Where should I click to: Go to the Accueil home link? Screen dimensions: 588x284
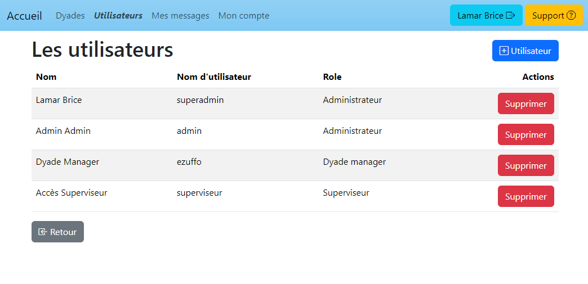tap(24, 16)
